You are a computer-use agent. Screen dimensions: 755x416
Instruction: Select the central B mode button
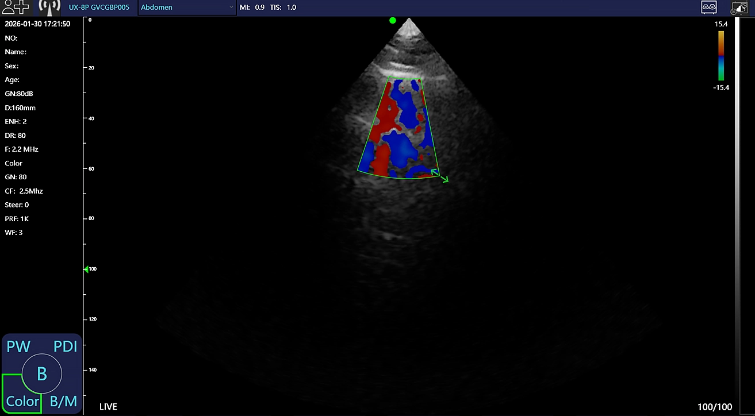pyautogui.click(x=41, y=374)
